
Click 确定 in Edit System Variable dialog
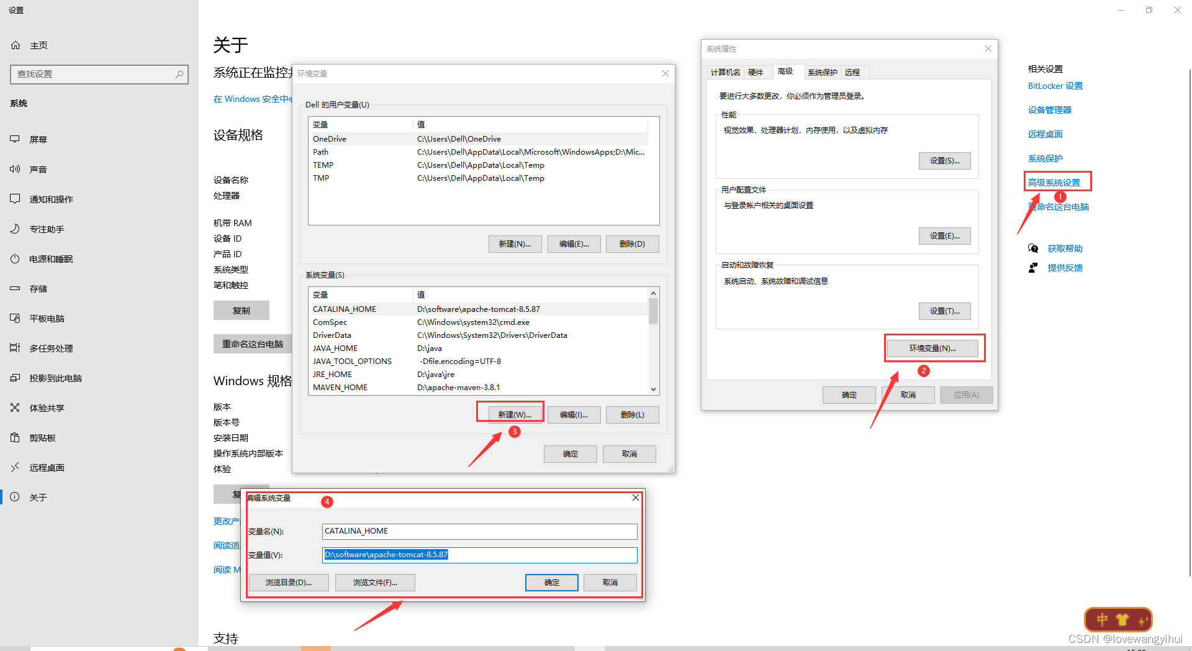click(x=552, y=582)
